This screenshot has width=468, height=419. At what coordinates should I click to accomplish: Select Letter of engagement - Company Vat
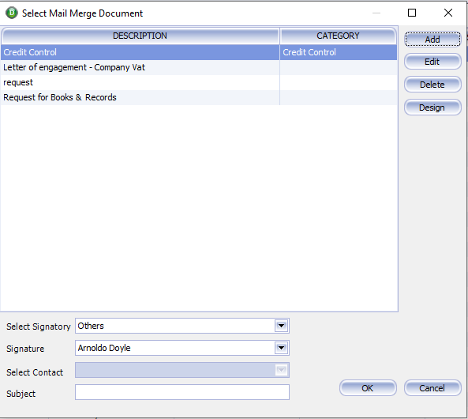[199, 67]
